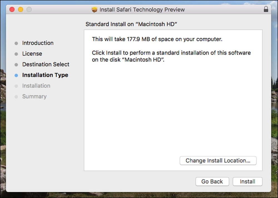Image resolution: width=278 pixels, height=198 pixels.
Task: Click the Install Safari Technology Preview title
Action: tap(142, 9)
